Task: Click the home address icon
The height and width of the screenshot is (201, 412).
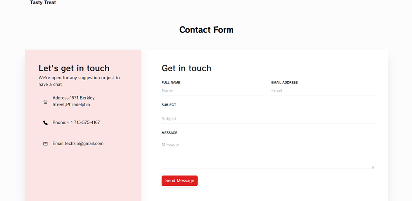Action: (x=45, y=102)
